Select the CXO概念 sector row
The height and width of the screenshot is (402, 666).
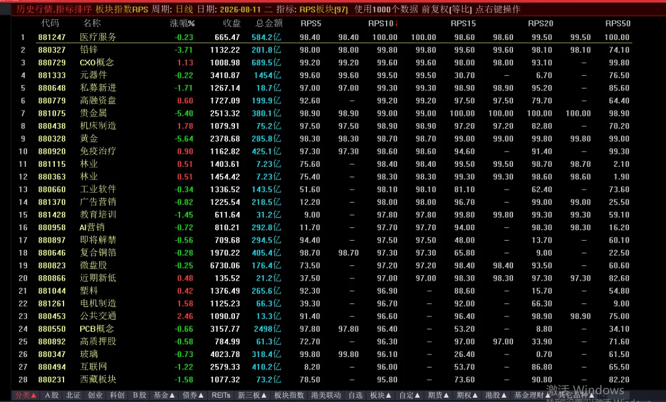click(97, 62)
